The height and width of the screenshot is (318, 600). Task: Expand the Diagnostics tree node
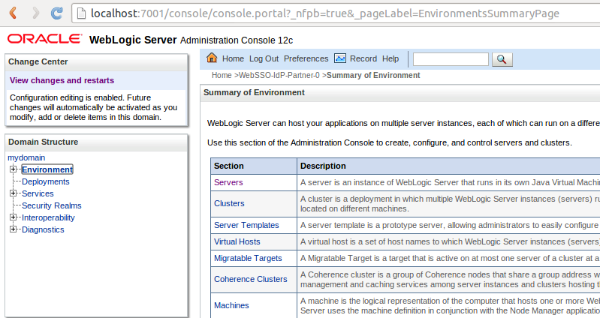pyautogui.click(x=13, y=229)
